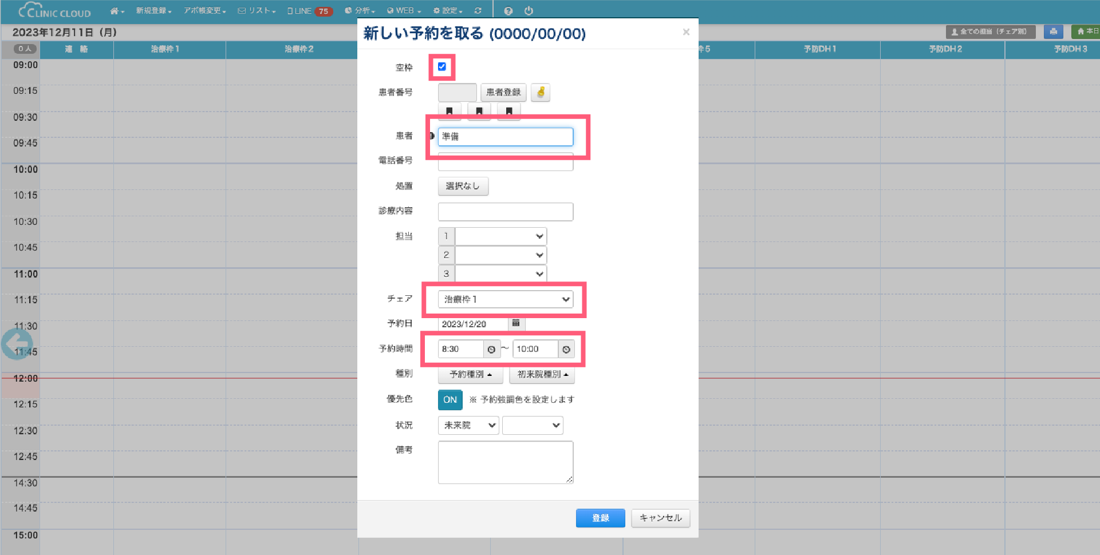Click the キャンセル button
This screenshot has width=1100, height=555.
(660, 518)
